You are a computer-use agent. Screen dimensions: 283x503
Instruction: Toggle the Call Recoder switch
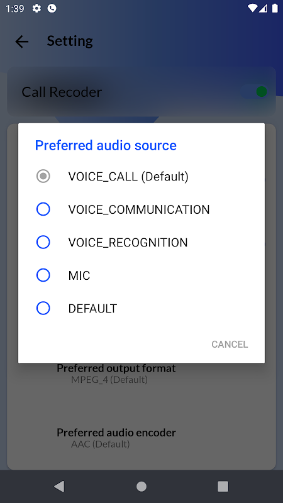255,92
